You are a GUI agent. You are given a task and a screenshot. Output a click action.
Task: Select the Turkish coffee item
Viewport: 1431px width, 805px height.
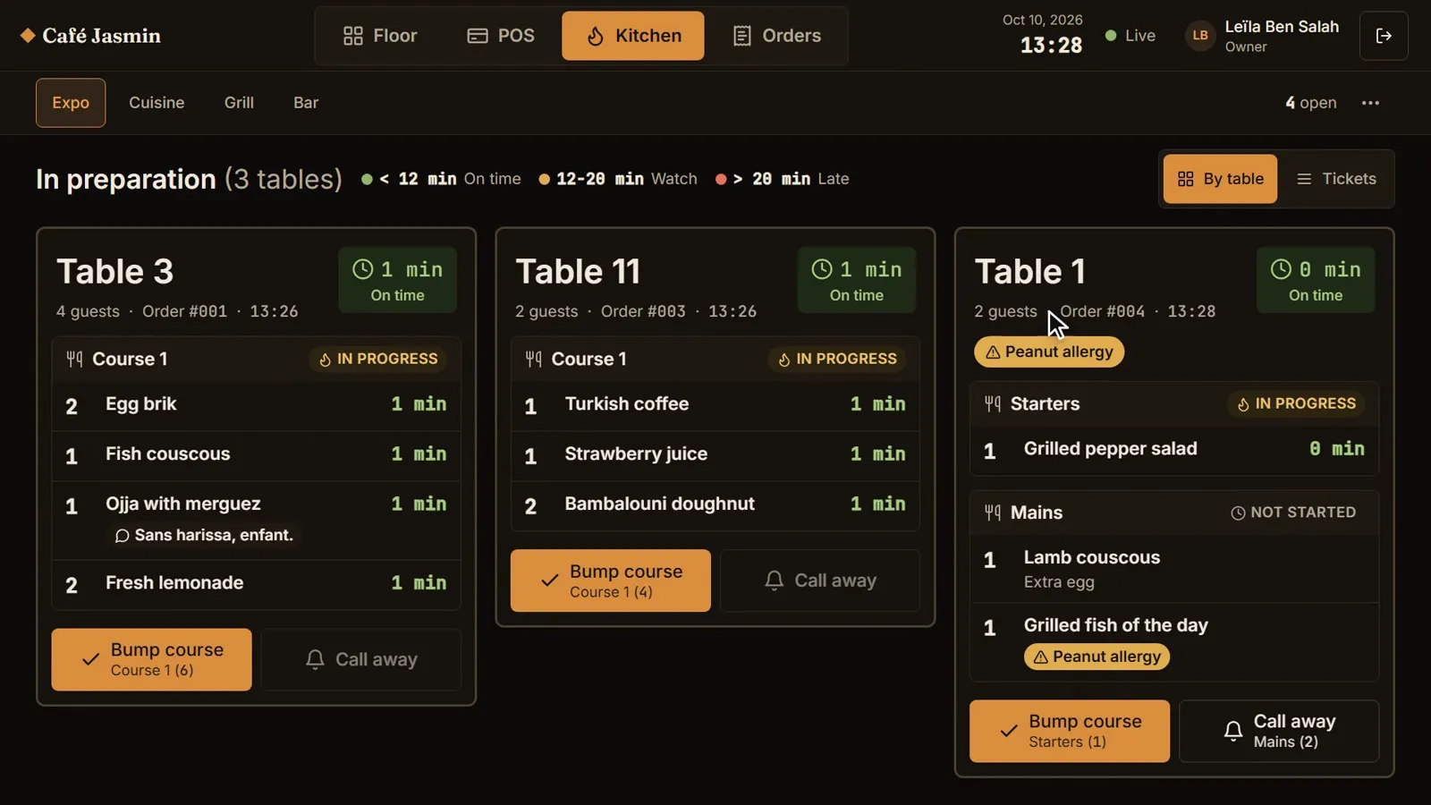point(715,405)
